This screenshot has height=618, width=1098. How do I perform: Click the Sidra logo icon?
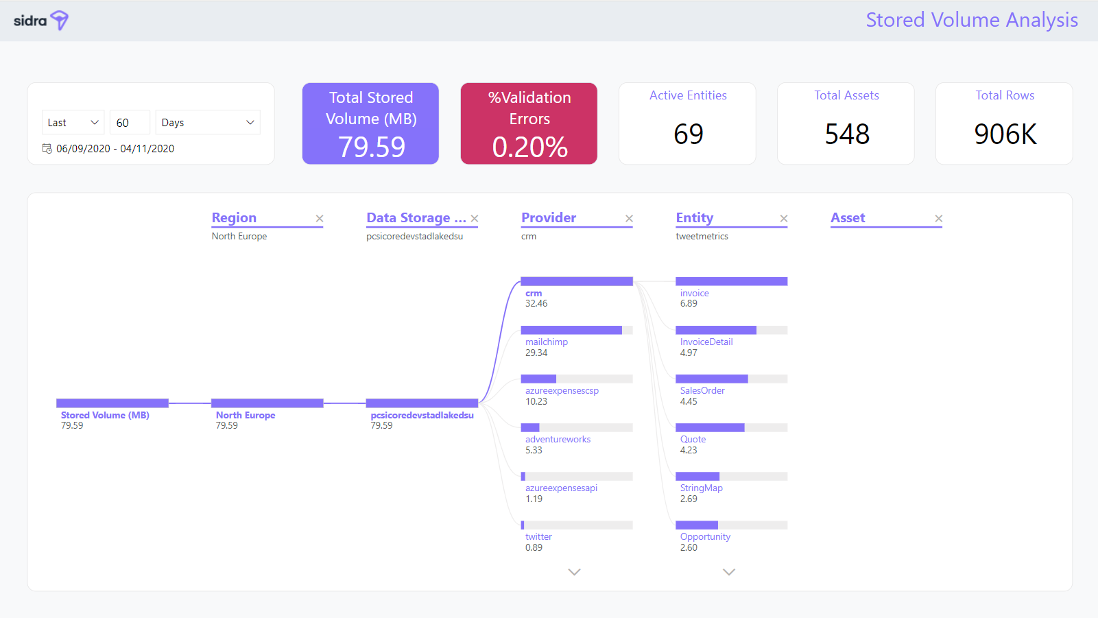60,21
